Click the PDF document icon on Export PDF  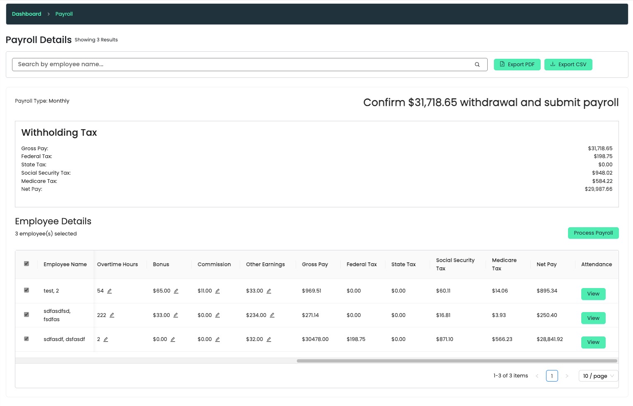[502, 64]
